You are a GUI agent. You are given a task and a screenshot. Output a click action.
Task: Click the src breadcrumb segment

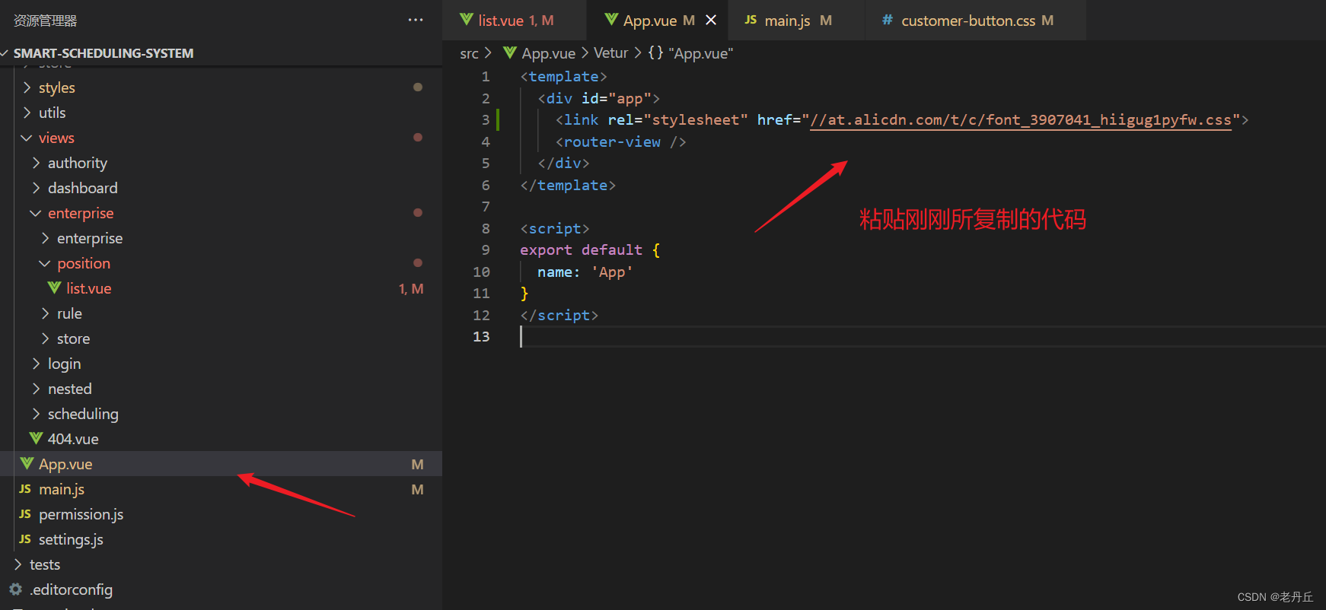click(x=469, y=53)
